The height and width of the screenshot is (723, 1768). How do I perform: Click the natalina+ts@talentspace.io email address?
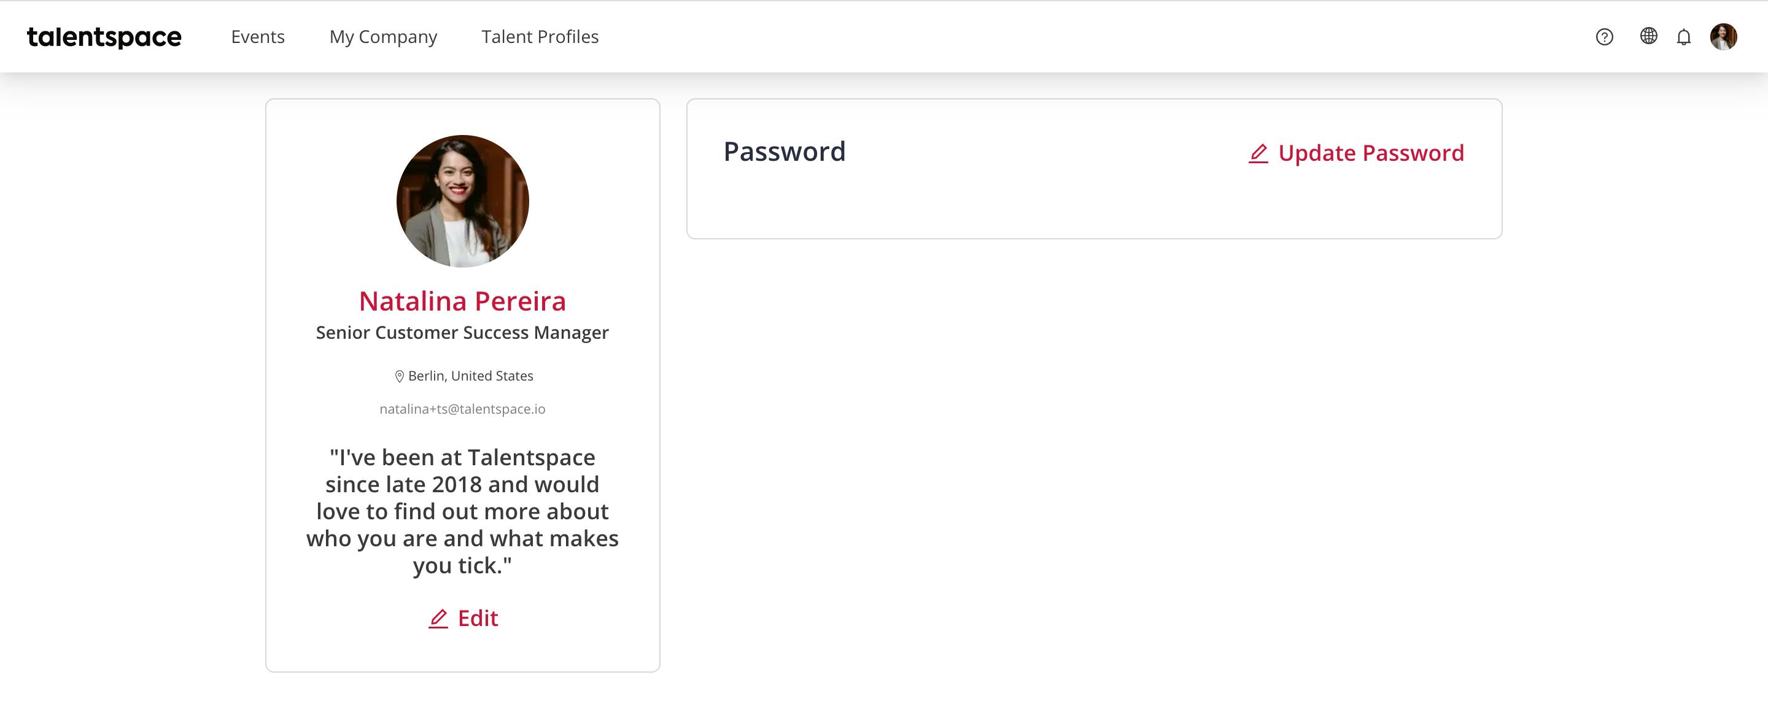point(463,409)
